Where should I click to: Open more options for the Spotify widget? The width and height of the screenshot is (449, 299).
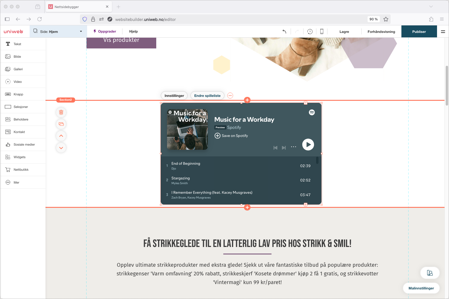(230, 96)
